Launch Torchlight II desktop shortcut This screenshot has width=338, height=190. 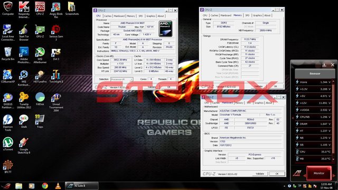coord(56,76)
